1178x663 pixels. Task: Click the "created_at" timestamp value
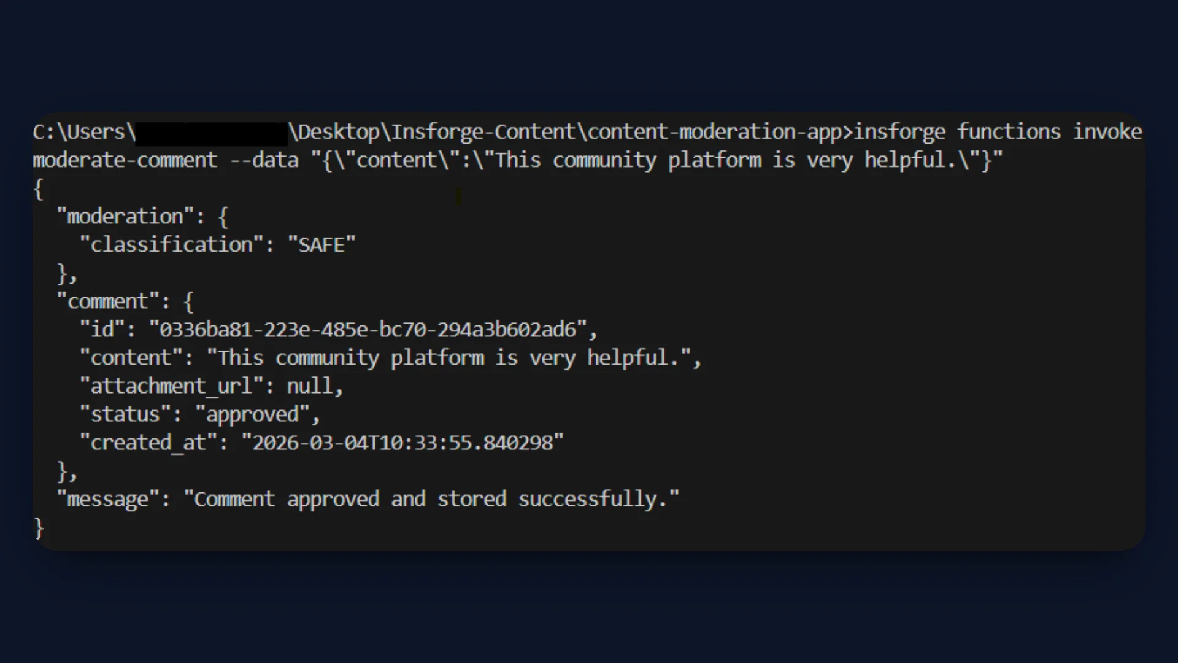(x=402, y=443)
